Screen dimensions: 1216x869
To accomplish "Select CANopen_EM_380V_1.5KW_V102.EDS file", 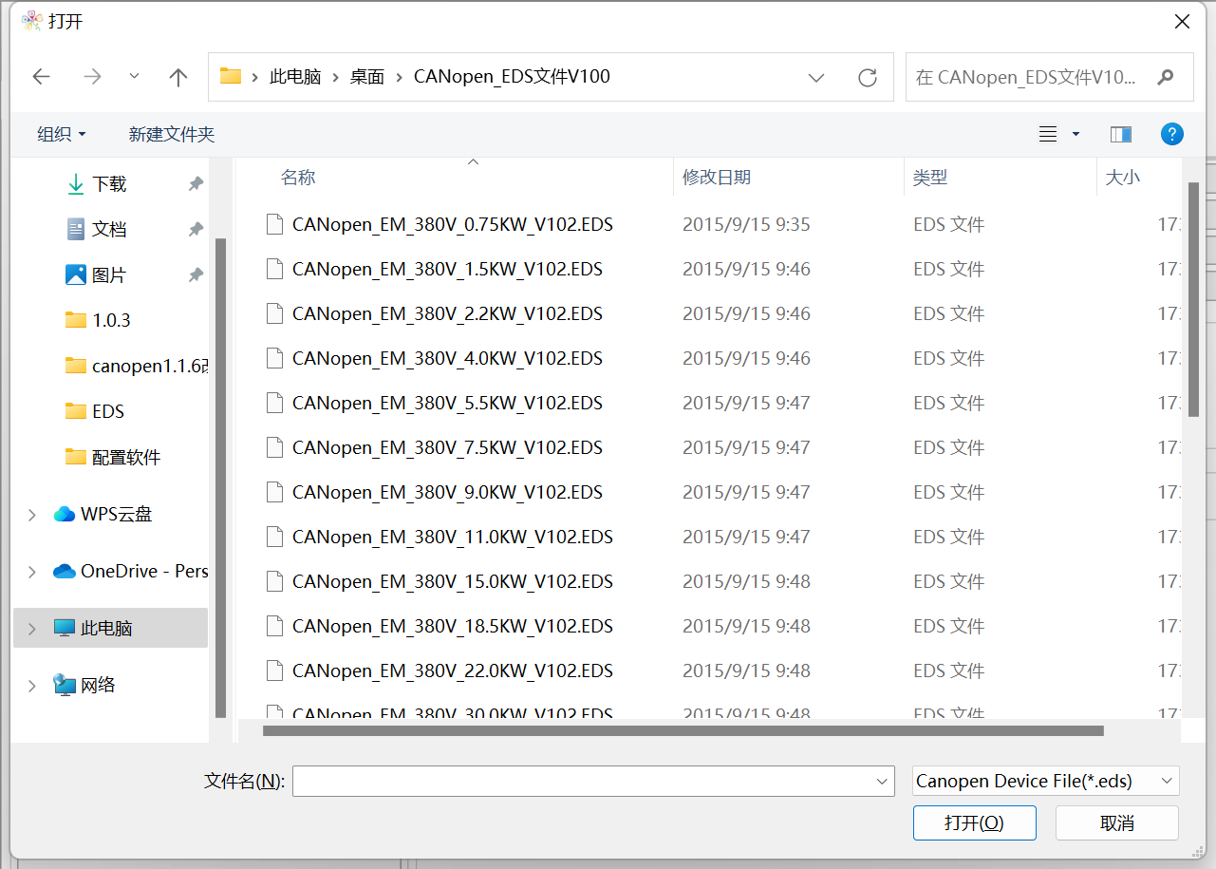I will (448, 269).
